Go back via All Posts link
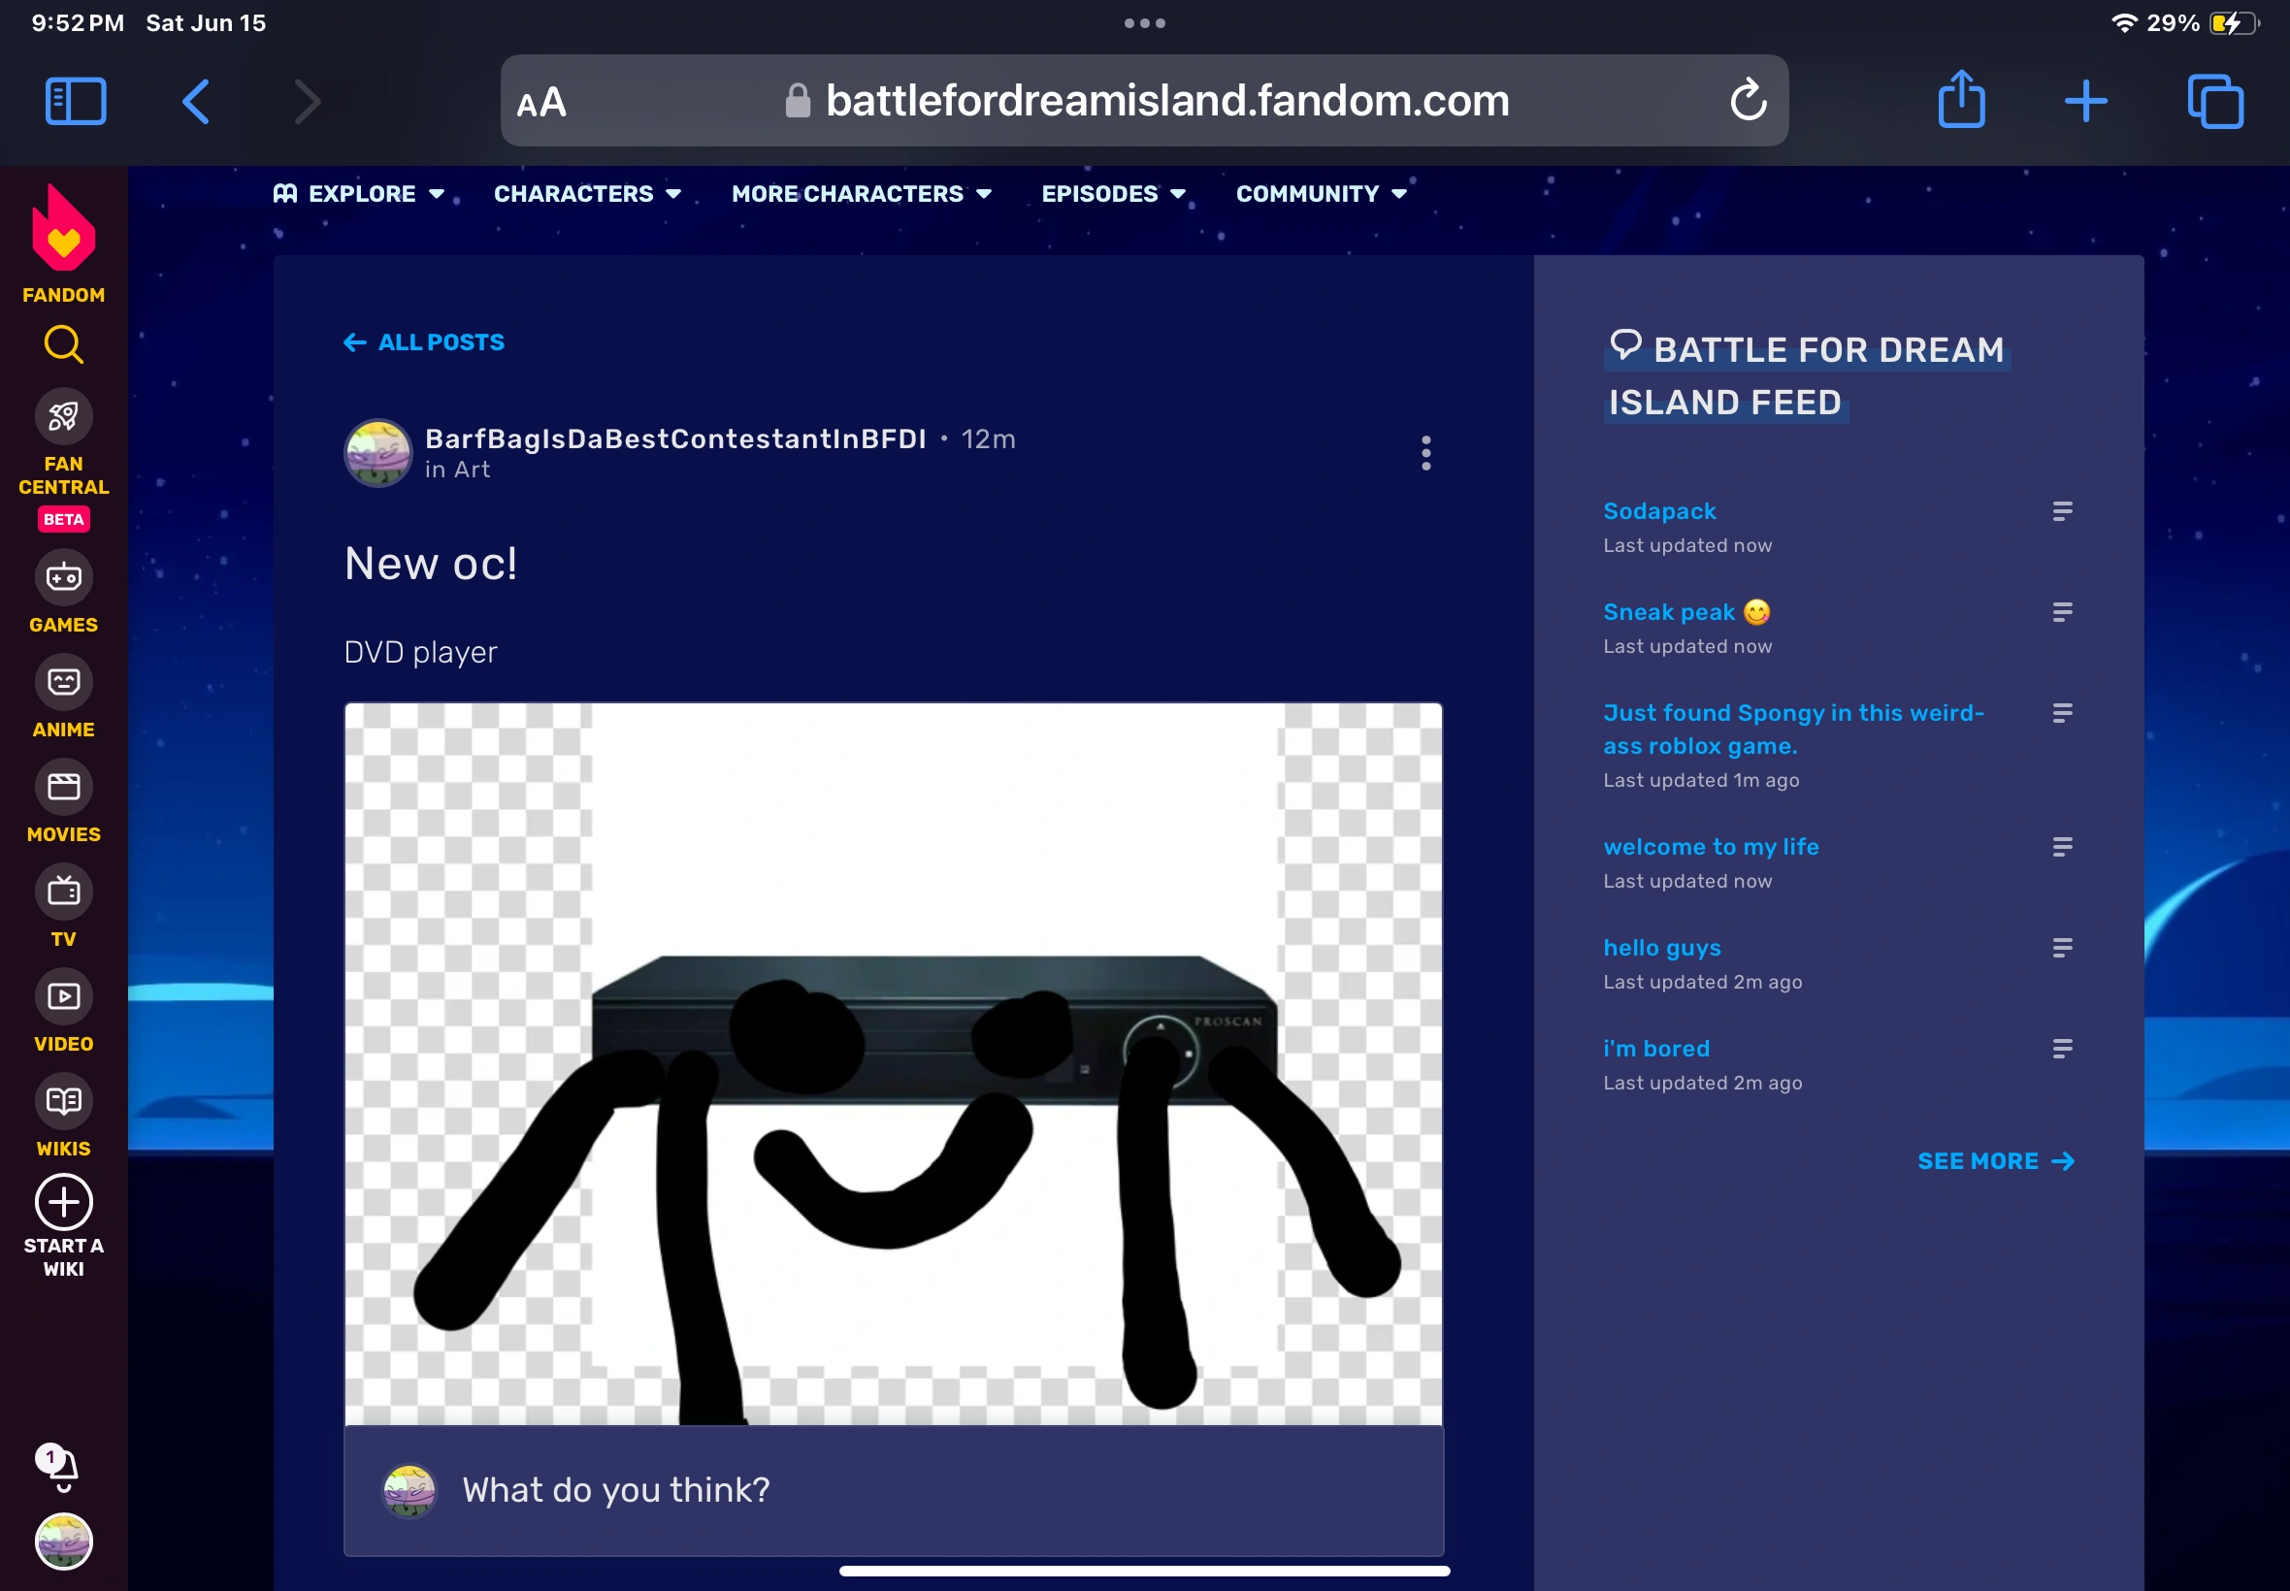This screenshot has height=1591, width=2290. point(425,341)
